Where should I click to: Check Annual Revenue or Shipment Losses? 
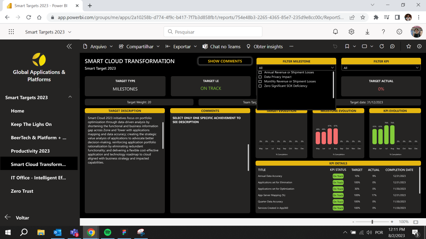tap(260, 72)
